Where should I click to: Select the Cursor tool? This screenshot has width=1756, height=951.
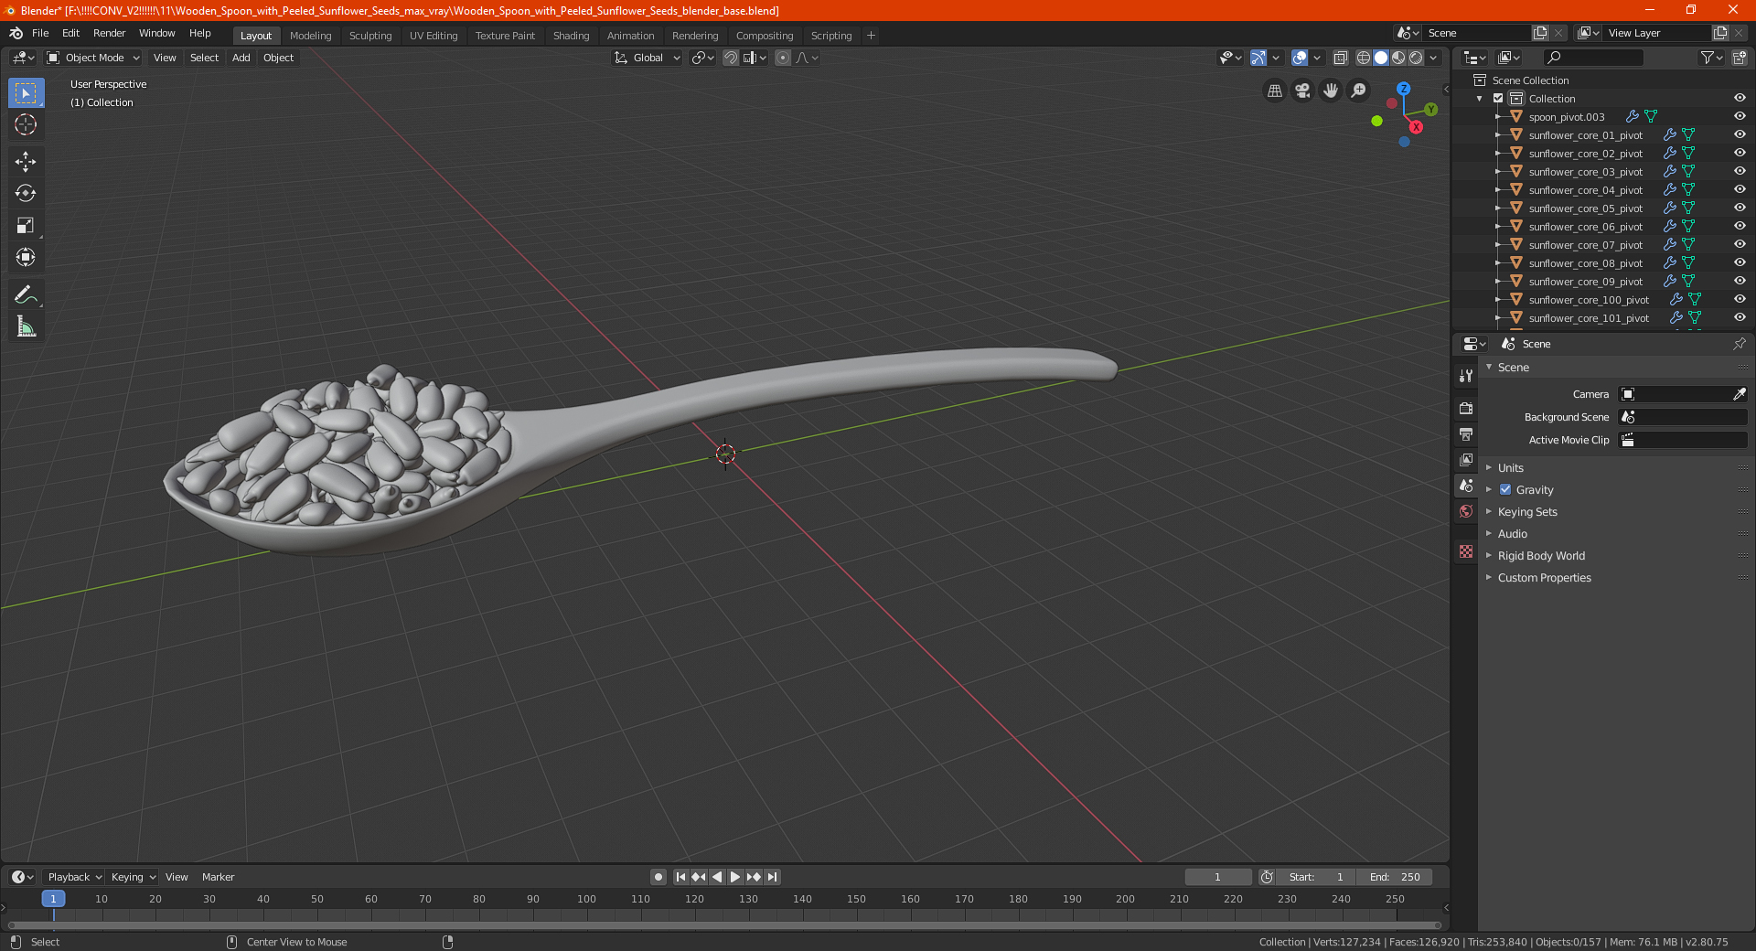(26, 125)
